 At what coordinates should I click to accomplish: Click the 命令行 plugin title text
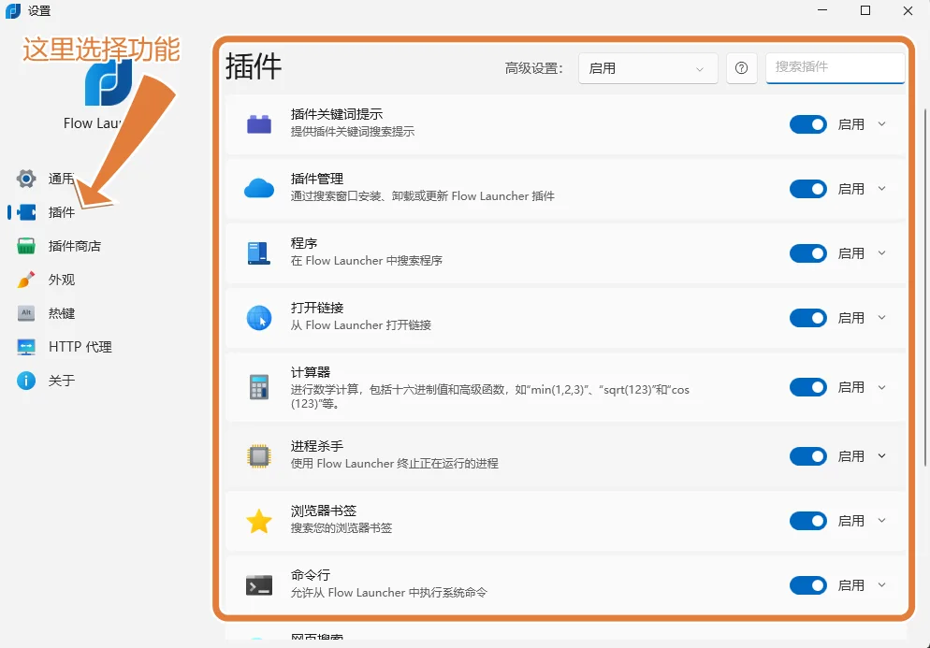(x=311, y=575)
